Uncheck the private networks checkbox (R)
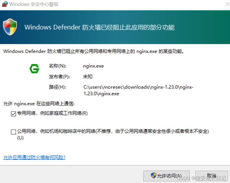Viewport: 230px width, 183px height. click(x=13, y=114)
